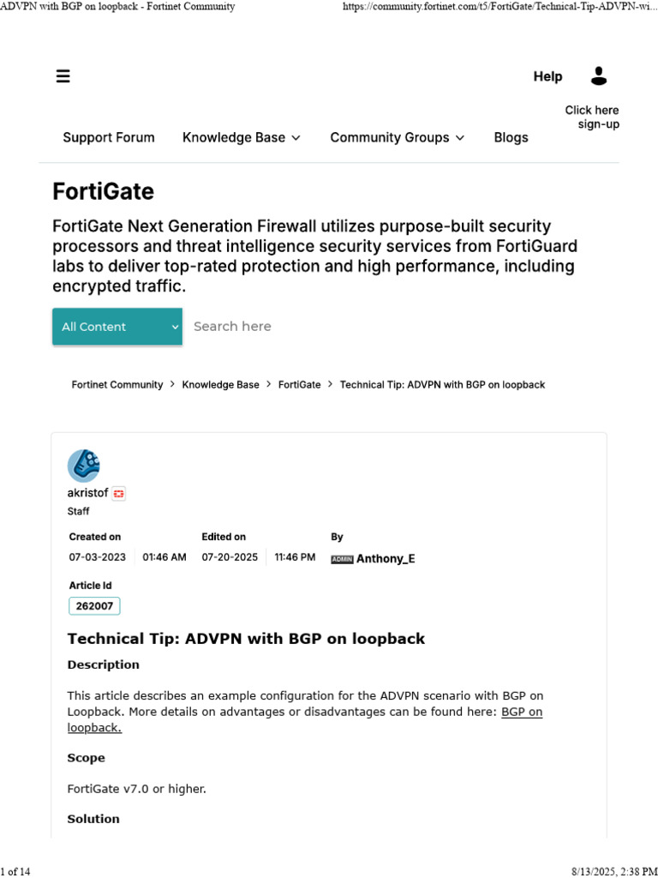Click the sign-up prompt text
Viewport: 658px width, 878px height.
(x=592, y=117)
